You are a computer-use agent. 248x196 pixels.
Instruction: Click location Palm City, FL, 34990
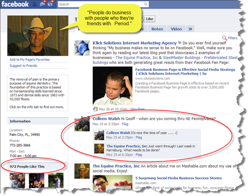tap(25, 135)
